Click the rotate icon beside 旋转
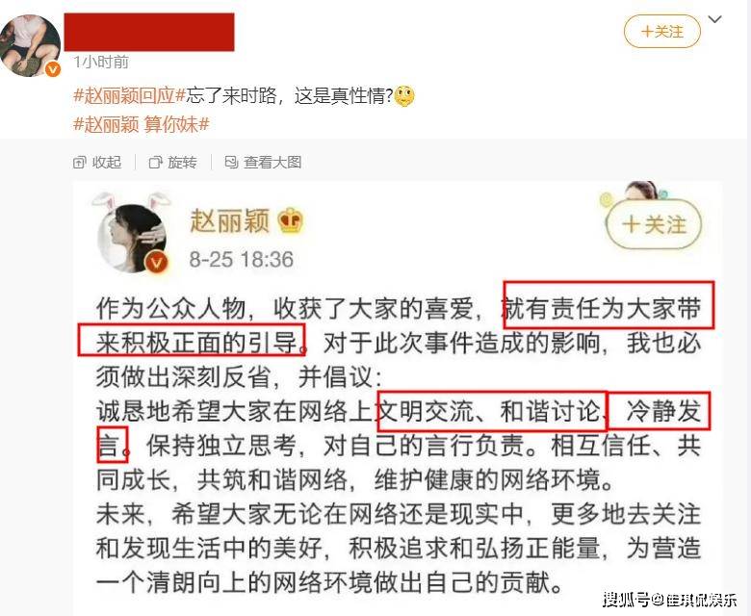Image resolution: width=751 pixels, height=616 pixels. click(x=155, y=163)
